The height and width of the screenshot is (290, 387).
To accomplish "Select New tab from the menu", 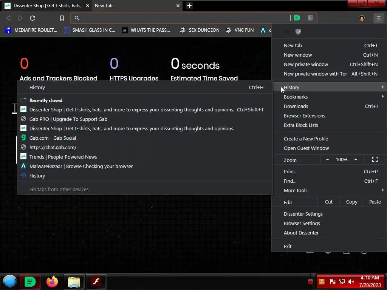I will click(x=330, y=45).
